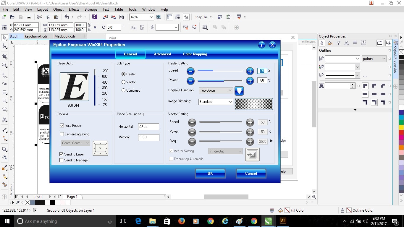This screenshot has width=404, height=227.
Task: Click the lock ratio padlock icon
Action: [95, 27]
